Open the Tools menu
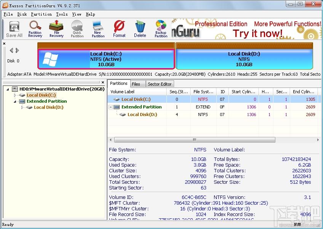Screen dimensions: 323x229 click(x=62, y=14)
